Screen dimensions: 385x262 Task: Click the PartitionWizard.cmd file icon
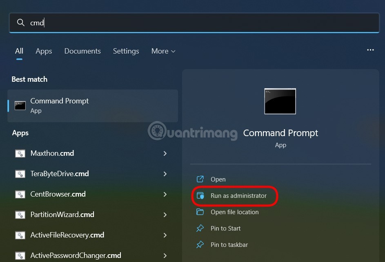(20, 215)
